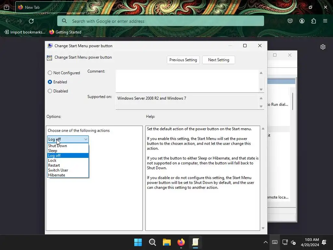The height and width of the screenshot is (250, 333).
Task: Click the Firefox address search field
Action: point(161,21)
